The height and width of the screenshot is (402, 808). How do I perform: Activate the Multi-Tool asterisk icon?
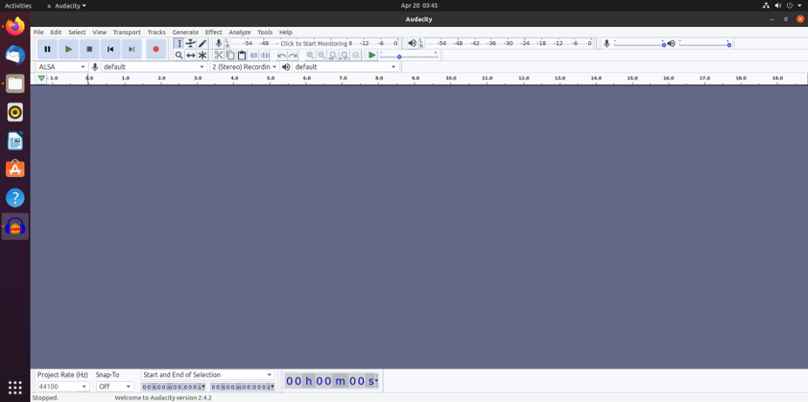(x=202, y=55)
